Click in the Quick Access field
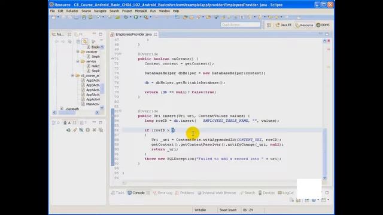Image resolution: width=383 pixels, height=215 pixels. point(241,24)
